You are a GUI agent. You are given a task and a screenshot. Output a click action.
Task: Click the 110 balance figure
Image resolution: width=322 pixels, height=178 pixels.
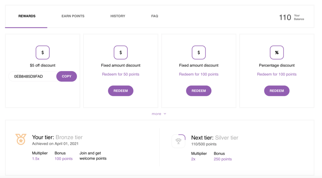tap(285, 17)
